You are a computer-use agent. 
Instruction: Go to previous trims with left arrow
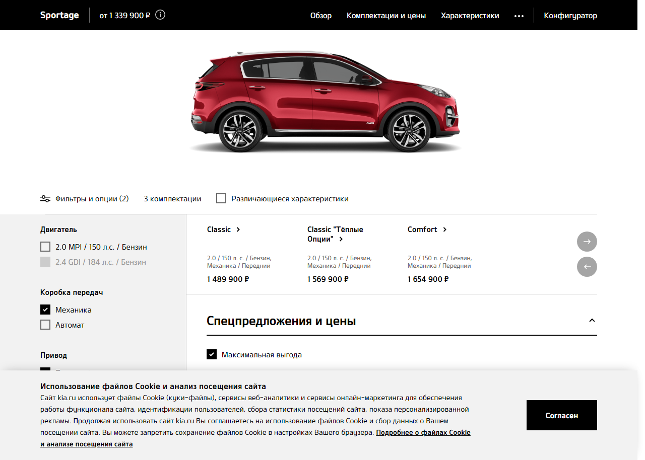click(x=587, y=267)
